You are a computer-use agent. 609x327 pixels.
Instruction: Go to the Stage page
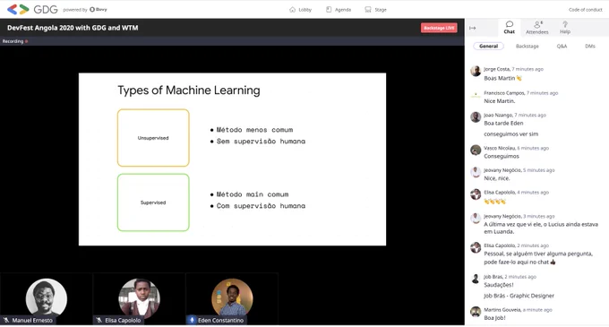(375, 10)
